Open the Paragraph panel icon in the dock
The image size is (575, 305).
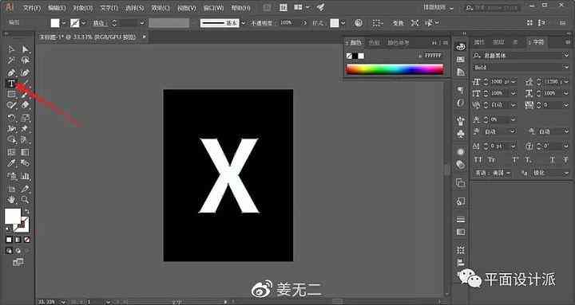click(x=461, y=90)
